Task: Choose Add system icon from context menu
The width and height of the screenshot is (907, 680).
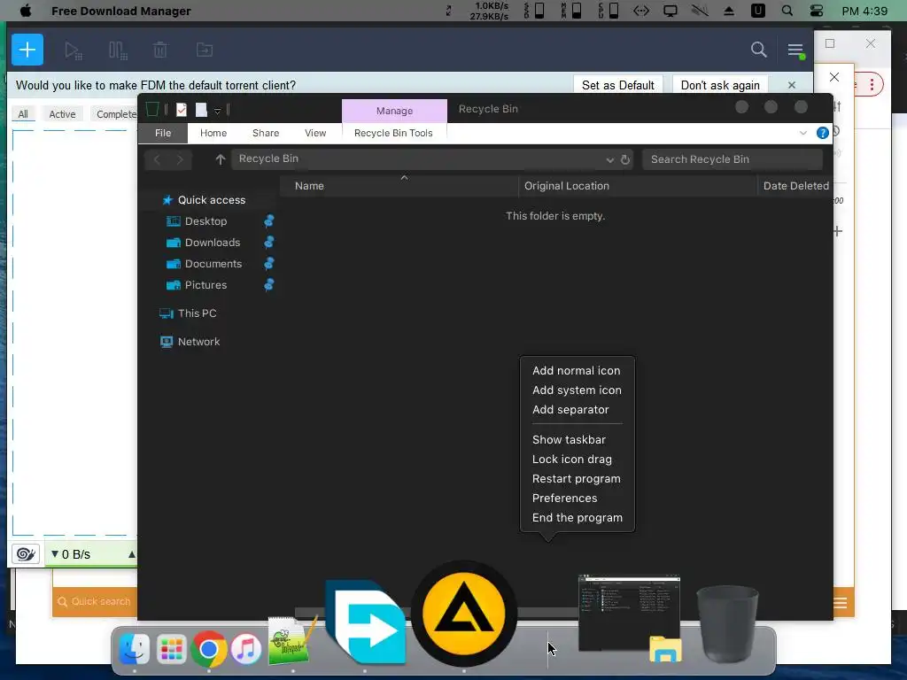Action: 577,390
